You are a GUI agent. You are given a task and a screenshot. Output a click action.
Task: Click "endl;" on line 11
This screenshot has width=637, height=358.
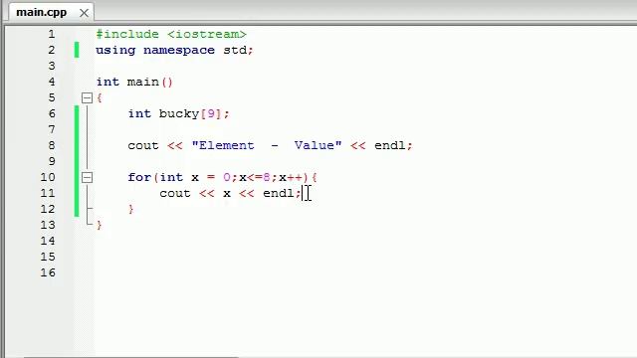coord(282,193)
